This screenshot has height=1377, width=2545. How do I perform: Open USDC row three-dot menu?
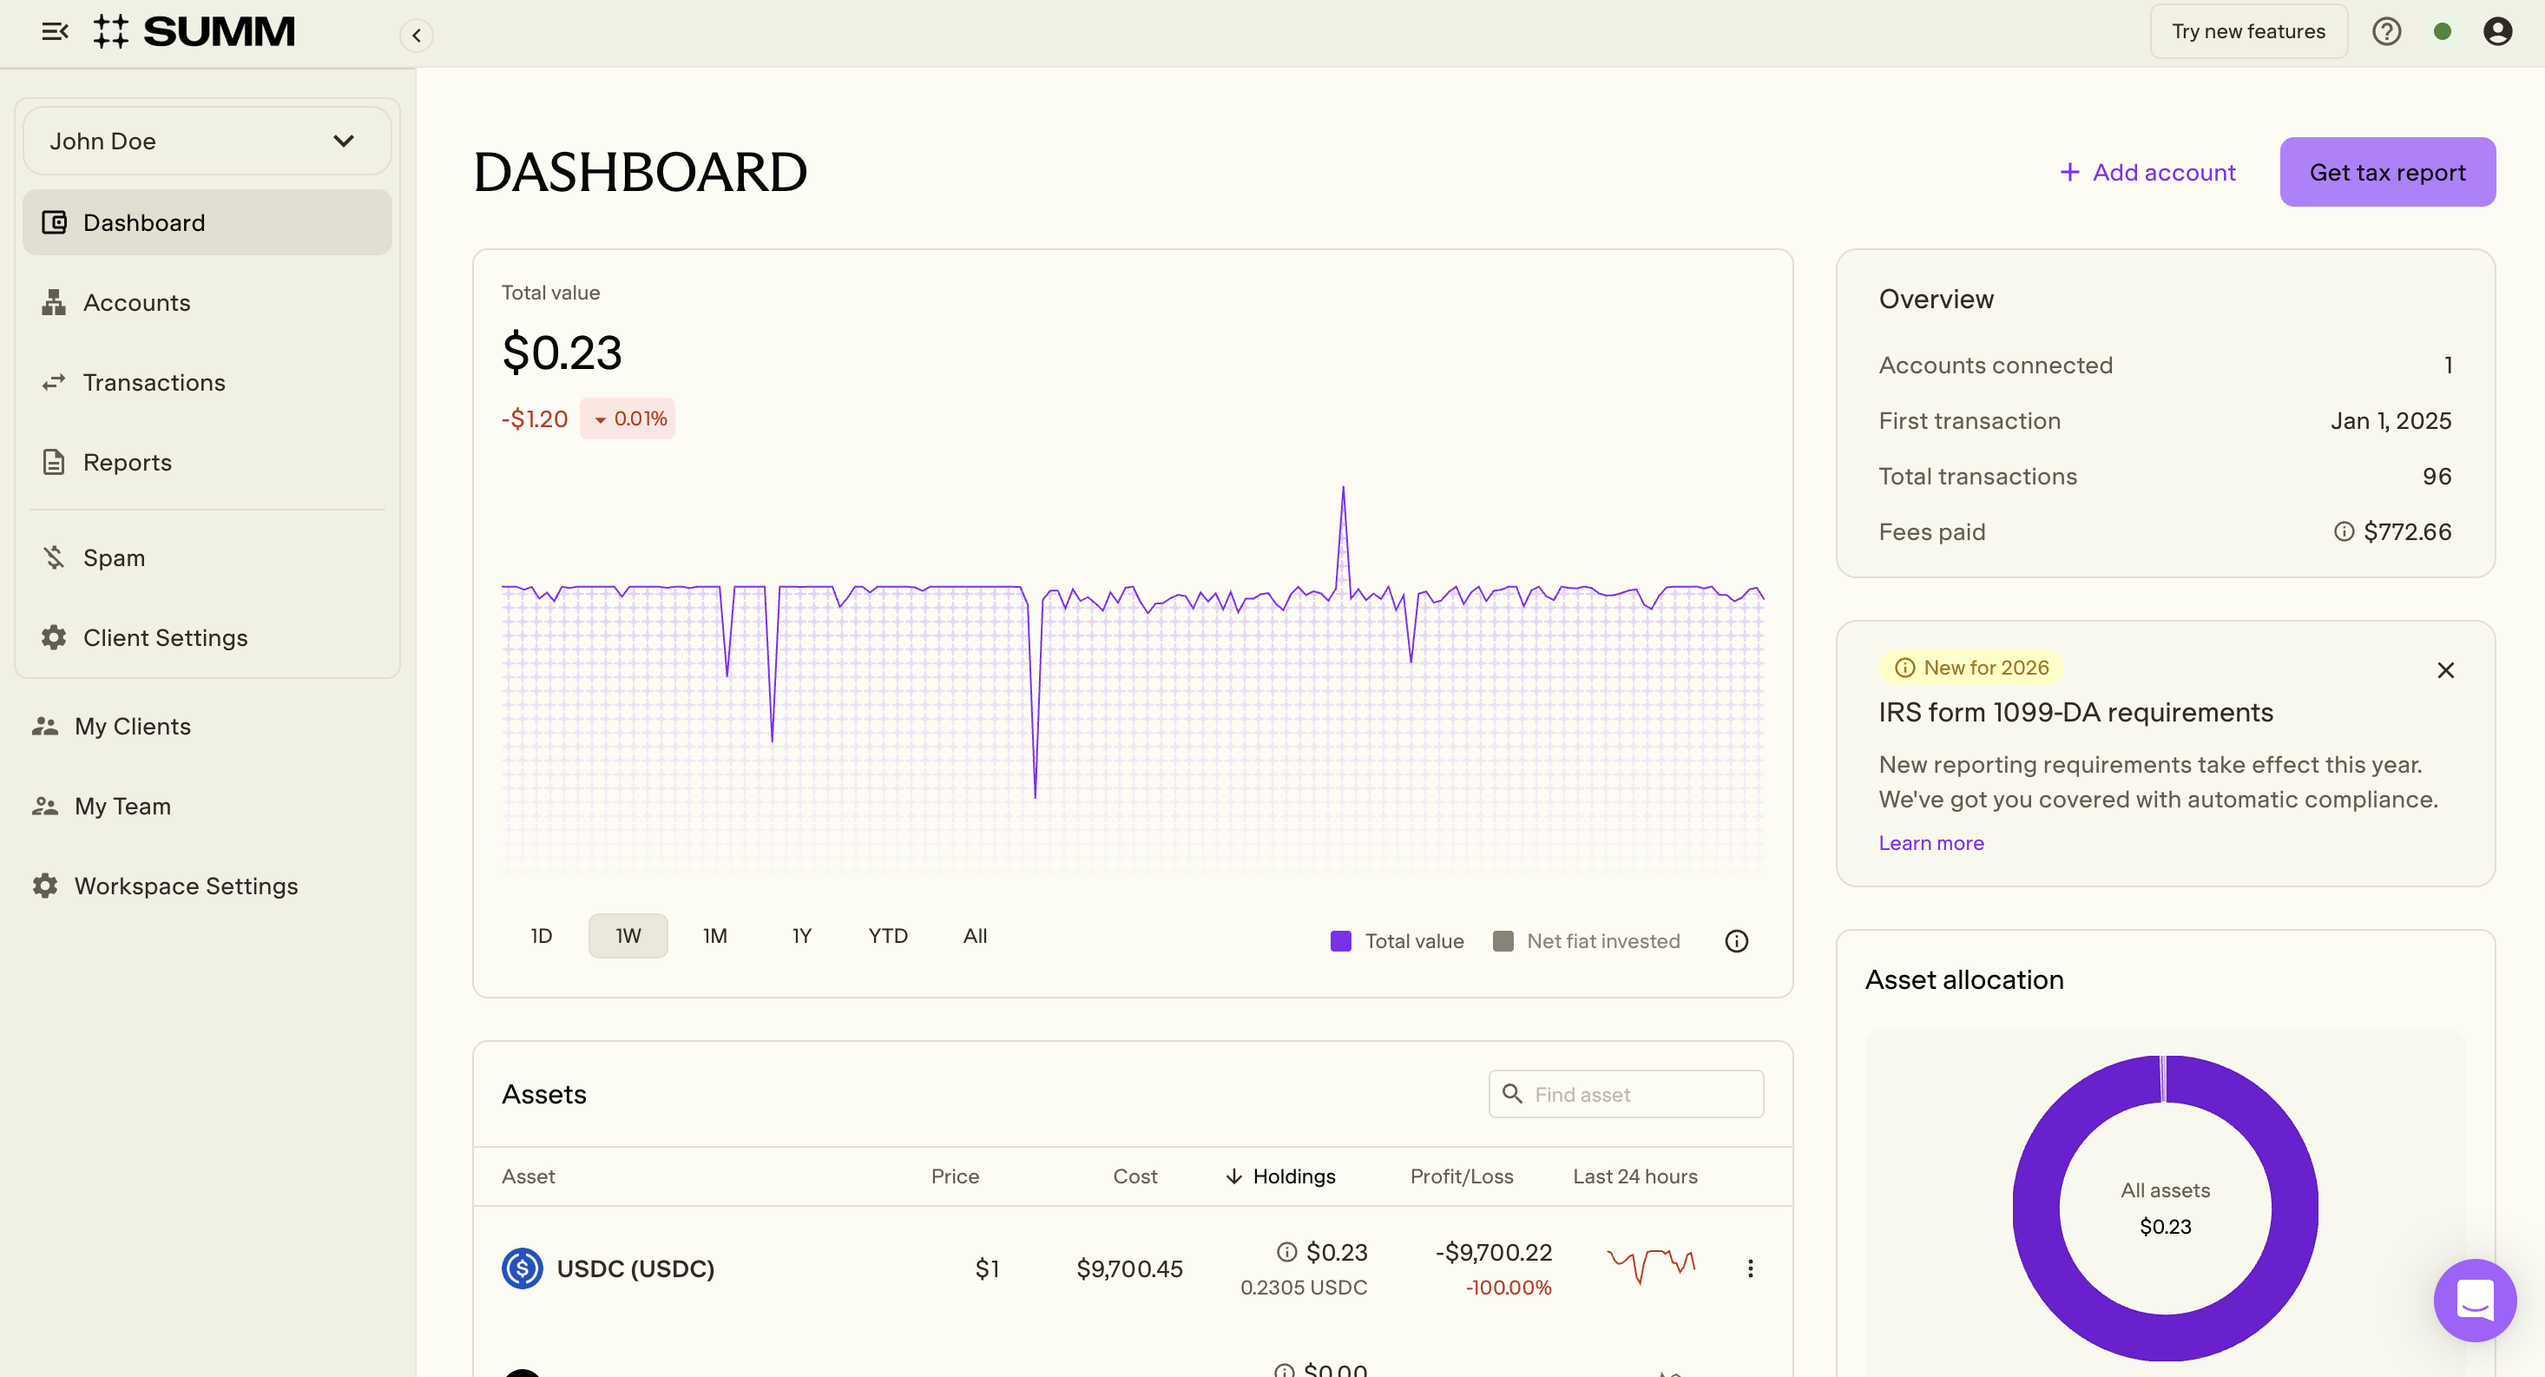point(1750,1268)
